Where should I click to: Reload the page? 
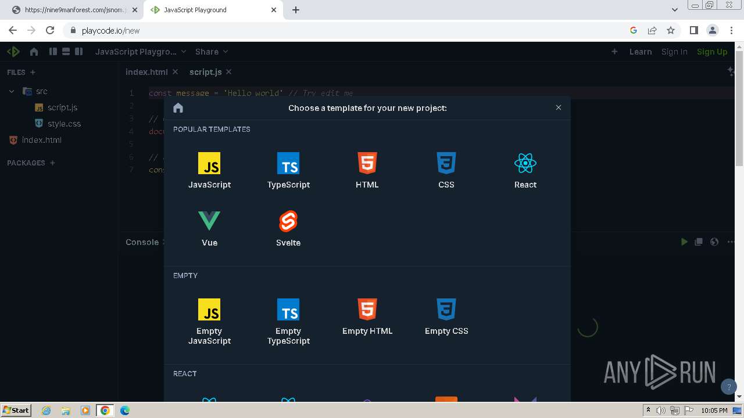(50, 30)
